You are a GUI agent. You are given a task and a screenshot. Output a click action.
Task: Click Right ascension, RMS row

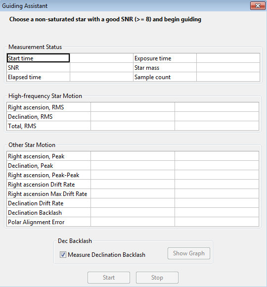coord(133,107)
